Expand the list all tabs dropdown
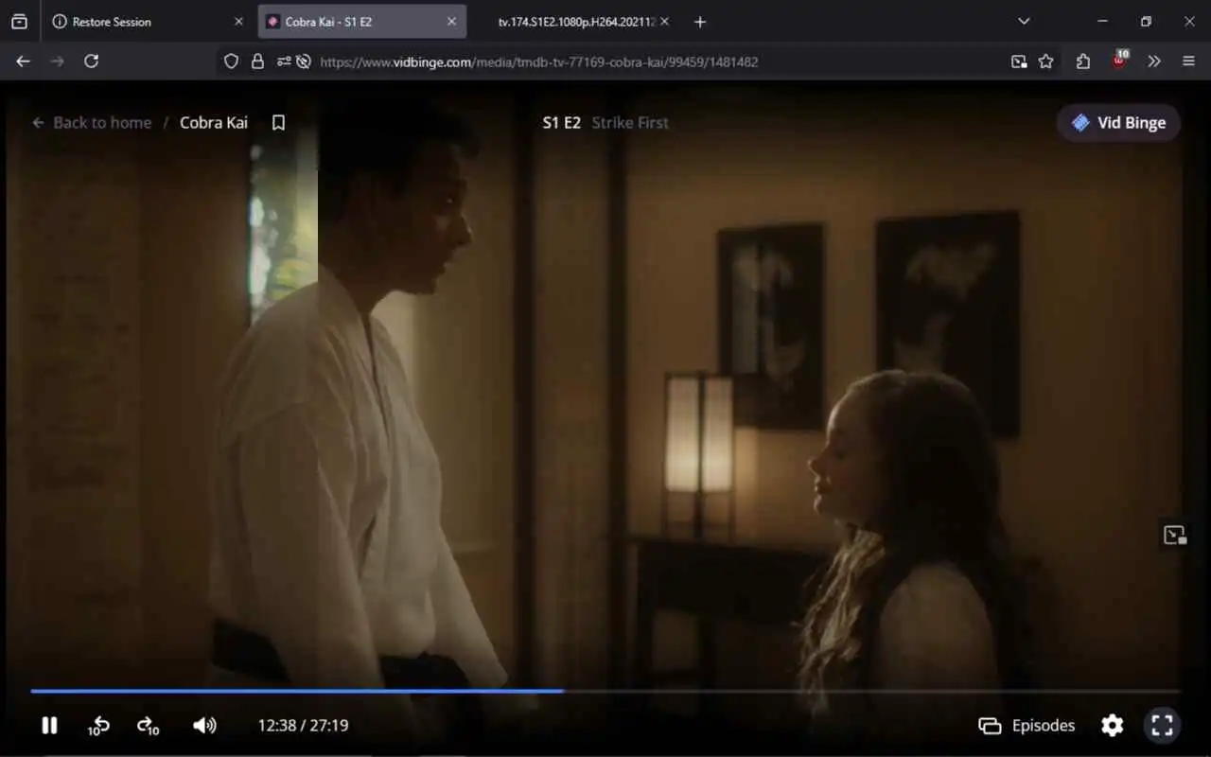 tap(1024, 22)
